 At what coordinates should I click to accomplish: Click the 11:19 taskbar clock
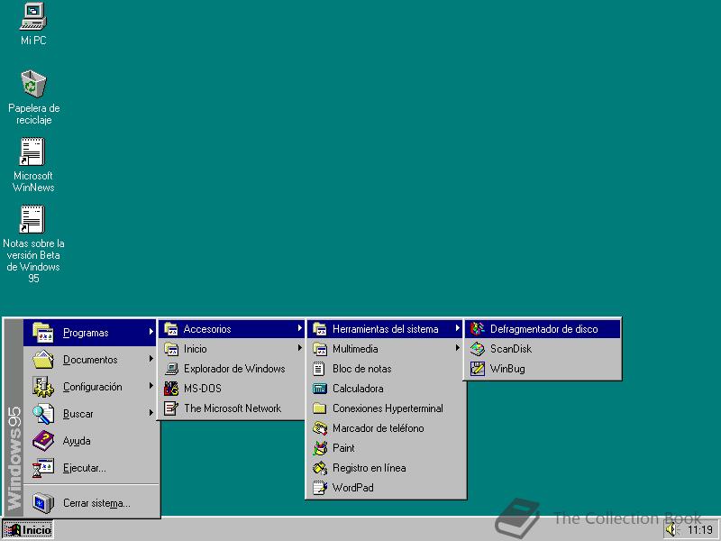tap(700, 530)
